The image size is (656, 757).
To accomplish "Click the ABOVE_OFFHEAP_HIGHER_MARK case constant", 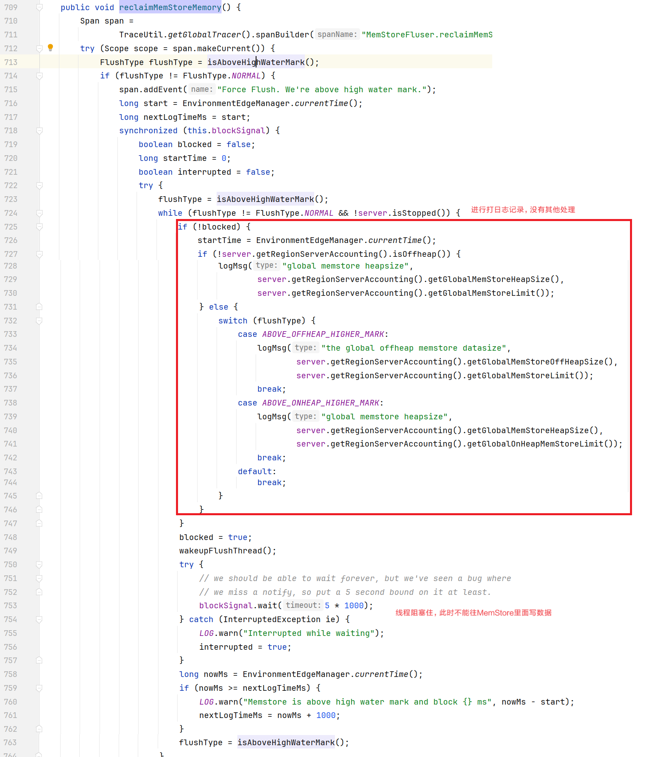I will coord(323,334).
